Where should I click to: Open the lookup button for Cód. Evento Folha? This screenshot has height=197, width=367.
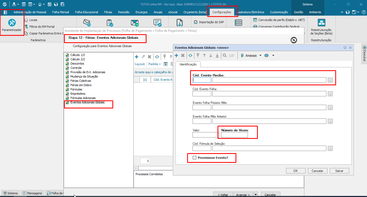pos(330,94)
